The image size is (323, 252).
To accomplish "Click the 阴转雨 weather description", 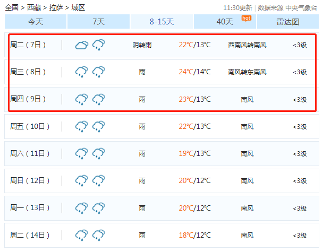I will 142,45.
